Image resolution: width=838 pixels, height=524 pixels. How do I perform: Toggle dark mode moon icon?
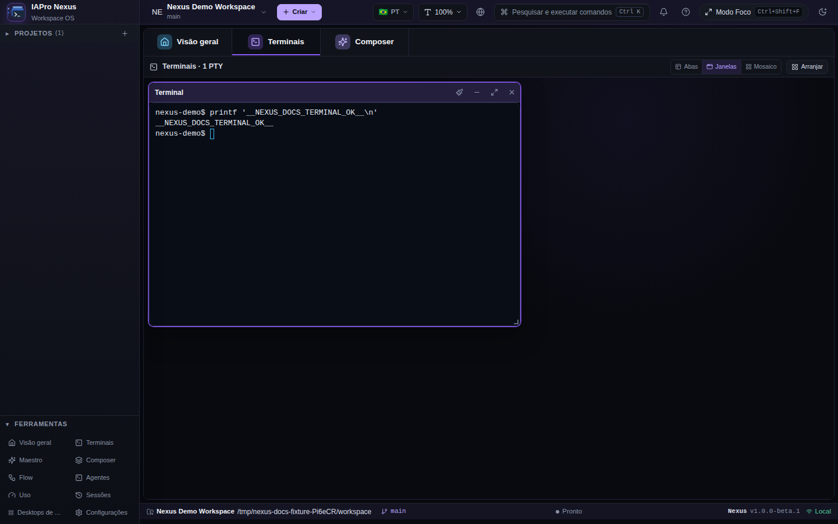tap(822, 12)
